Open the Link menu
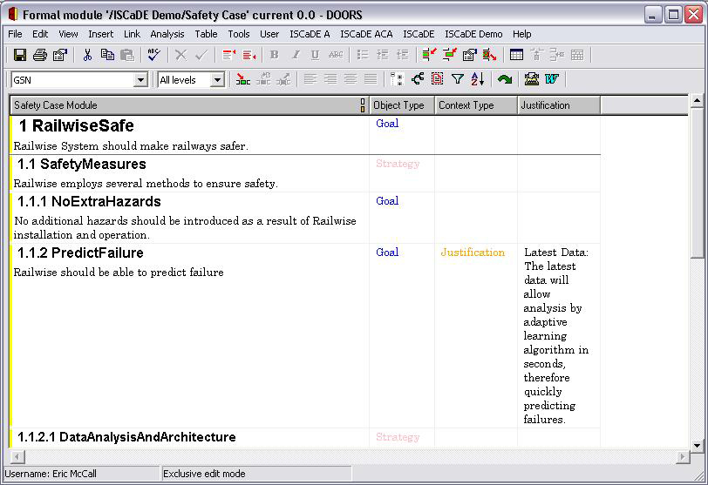The image size is (708, 485). [132, 34]
